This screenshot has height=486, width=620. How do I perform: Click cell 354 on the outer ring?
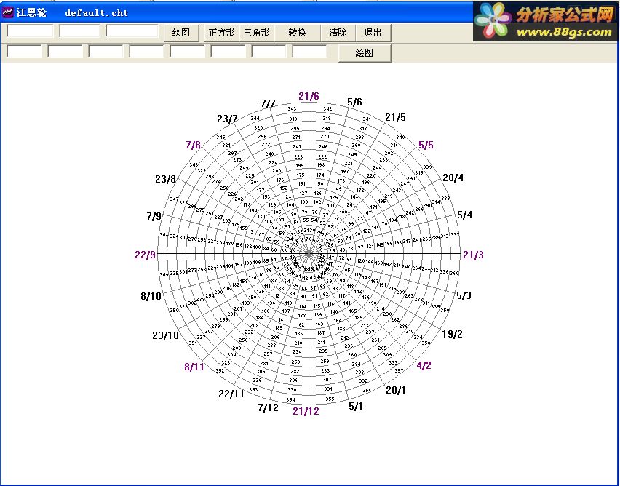(x=290, y=400)
